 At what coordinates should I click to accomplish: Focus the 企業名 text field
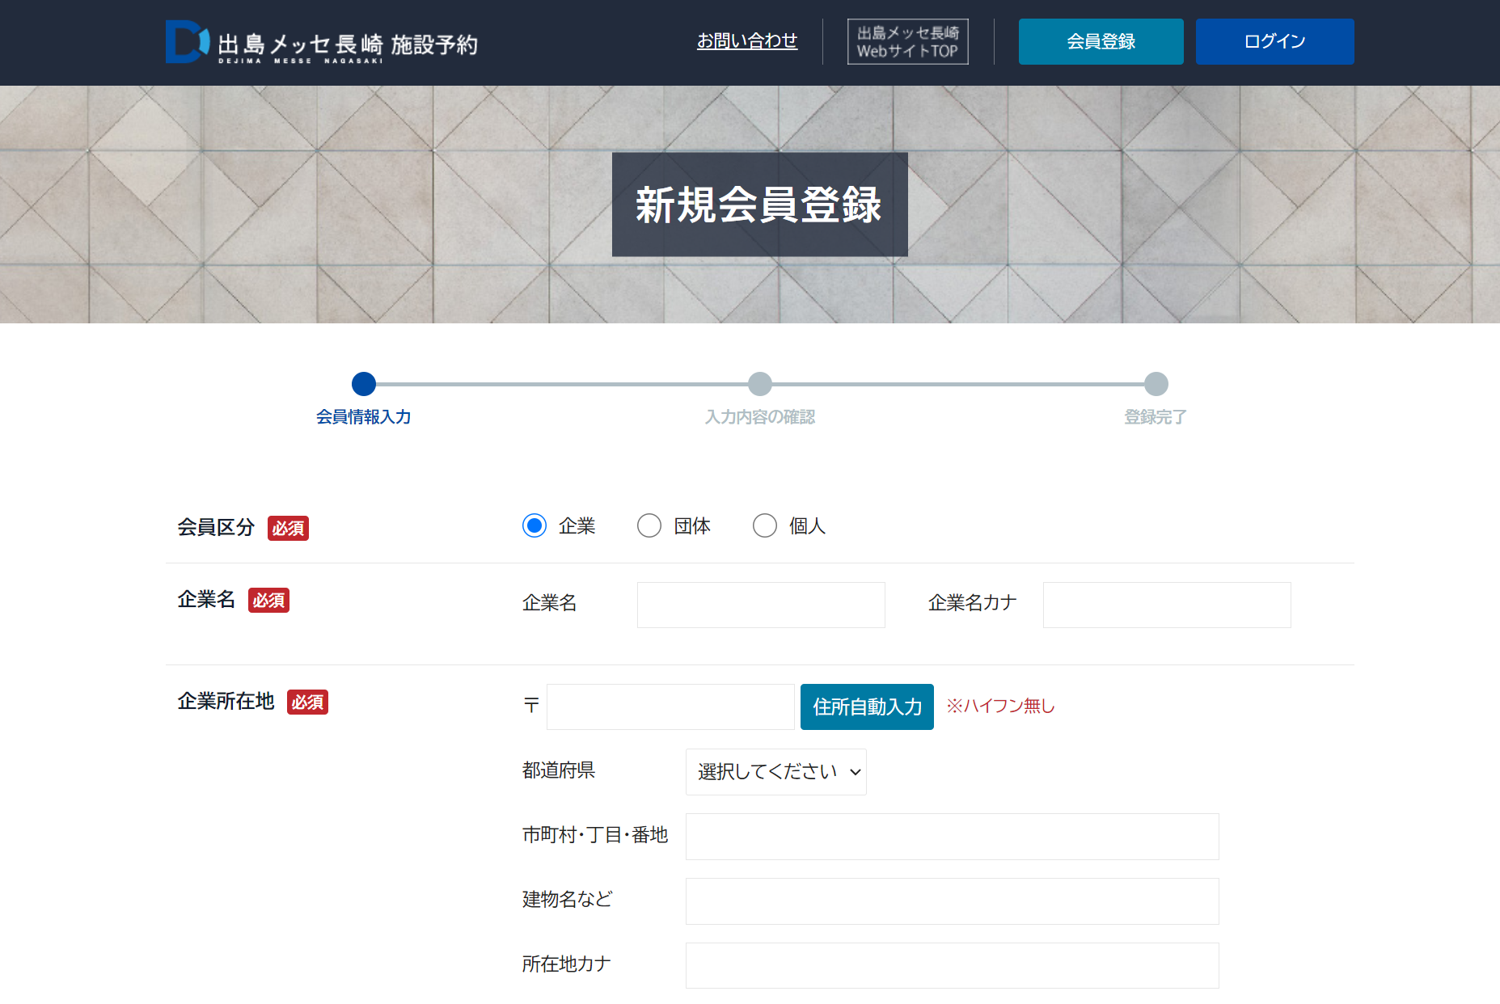point(760,605)
